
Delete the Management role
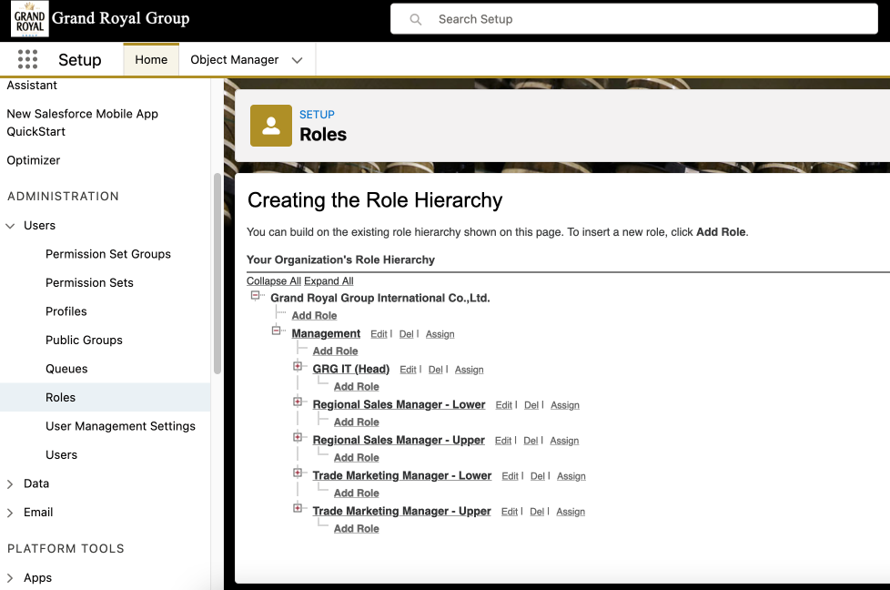[407, 334]
